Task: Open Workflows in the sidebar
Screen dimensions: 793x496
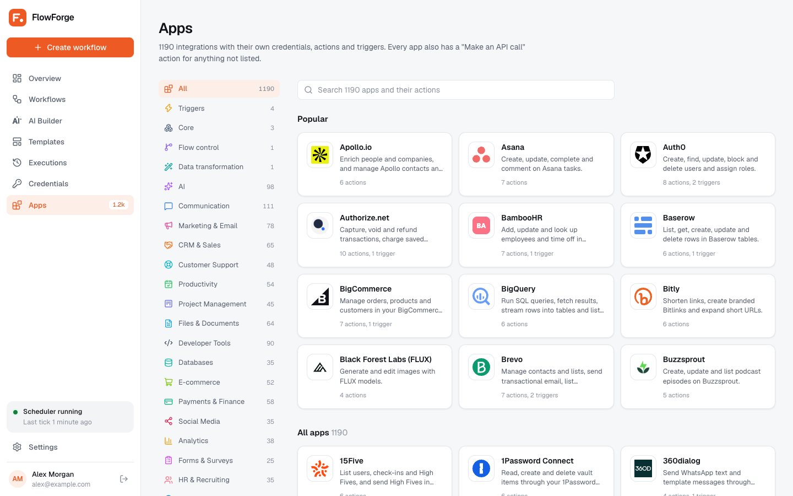Action: click(70, 99)
